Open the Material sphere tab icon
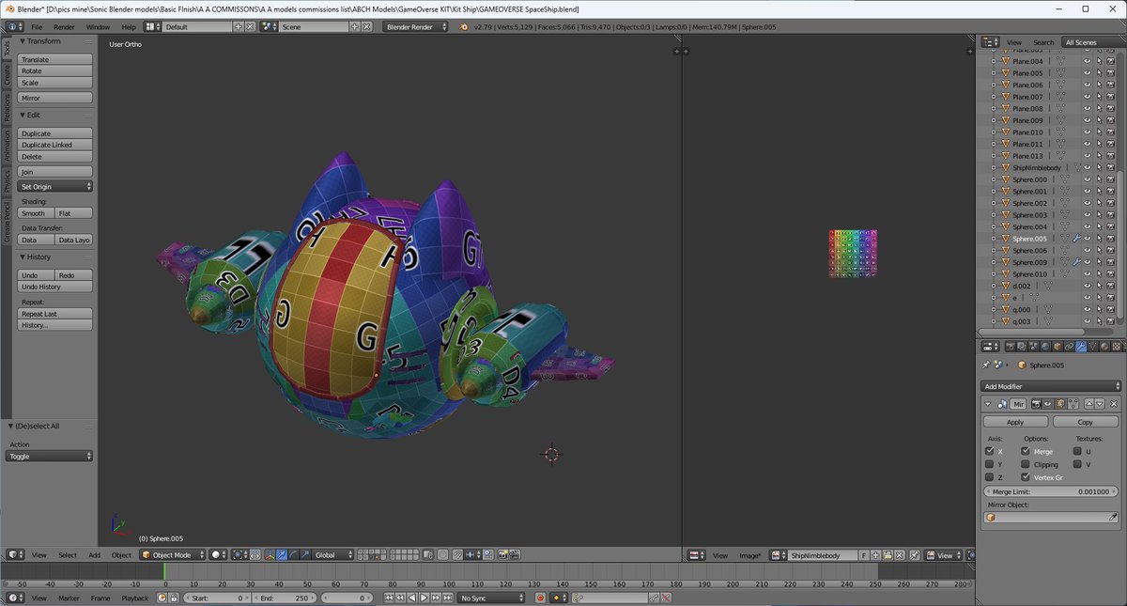The height and width of the screenshot is (606, 1127). 1104,347
